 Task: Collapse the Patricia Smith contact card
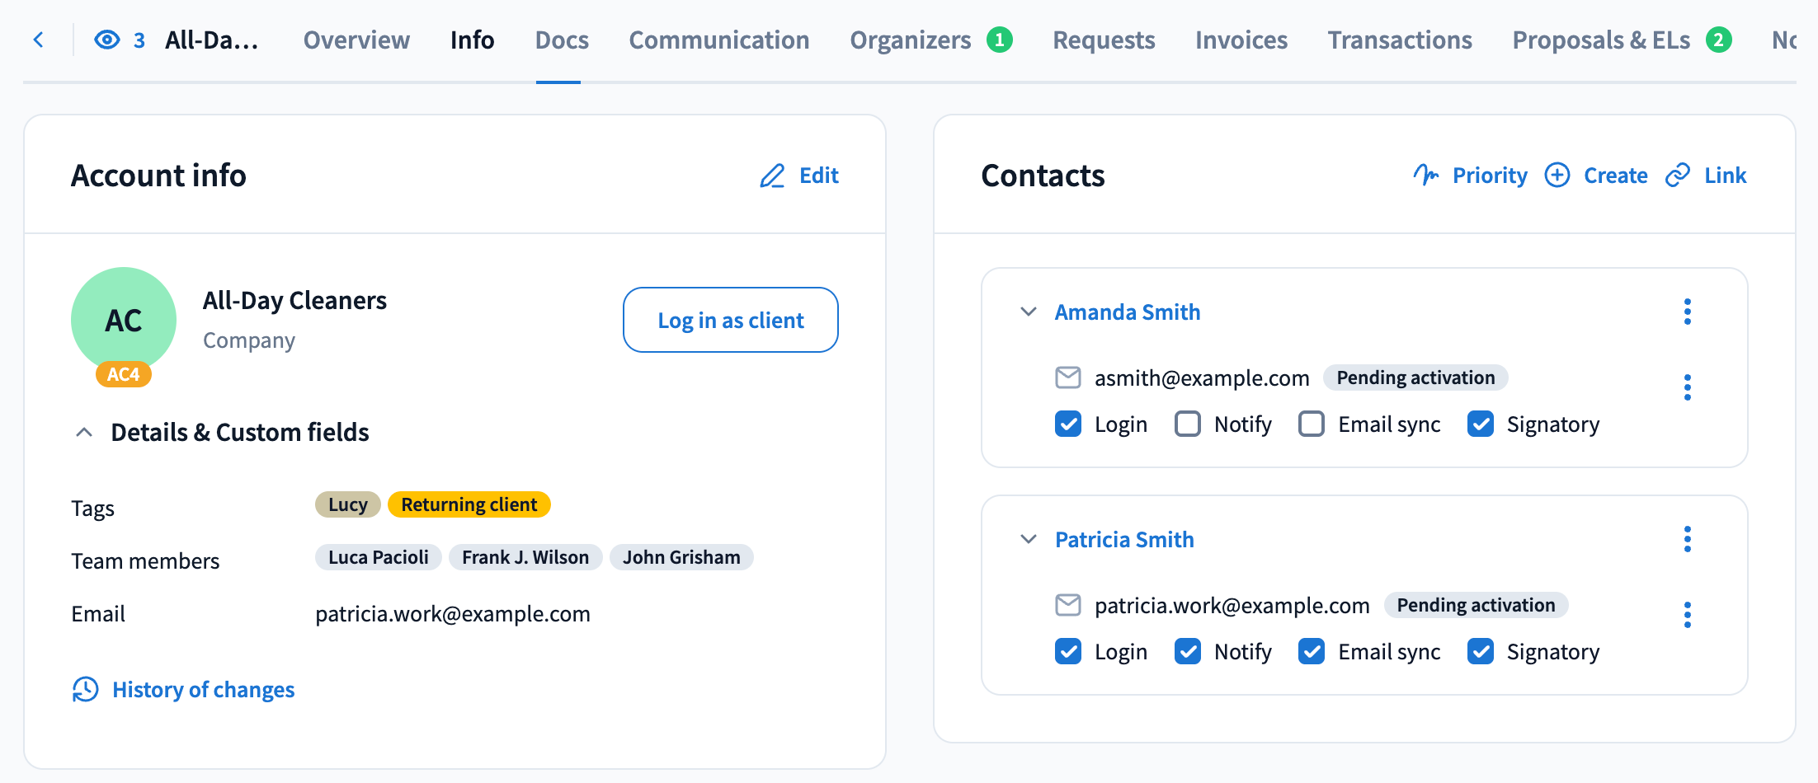(x=1029, y=539)
